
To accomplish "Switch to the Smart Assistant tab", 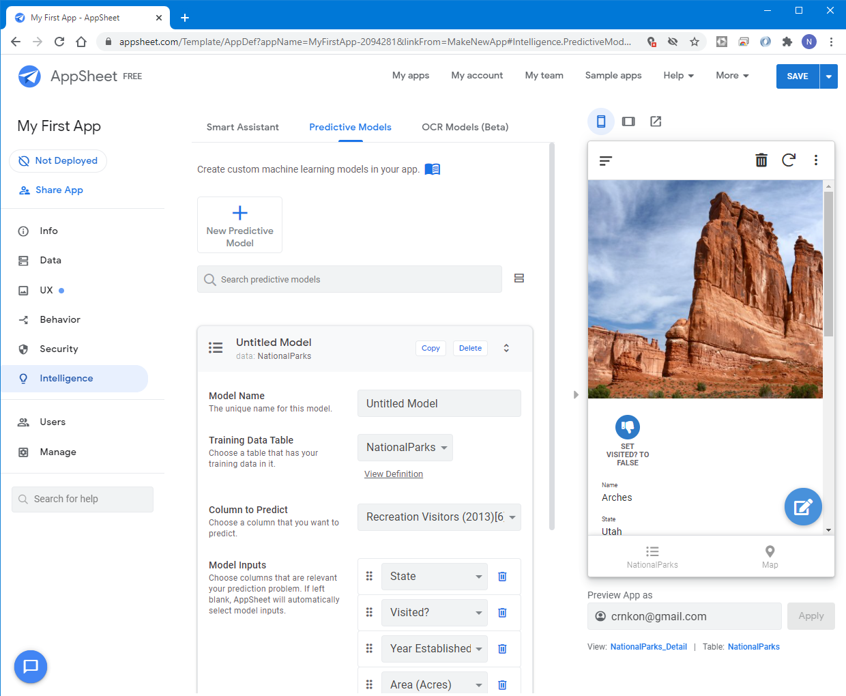I will (x=242, y=127).
